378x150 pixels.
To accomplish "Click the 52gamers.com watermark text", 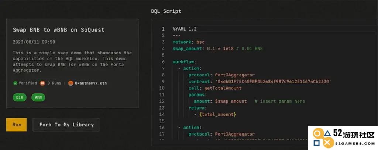I will pyautogui.click(x=355, y=143).
